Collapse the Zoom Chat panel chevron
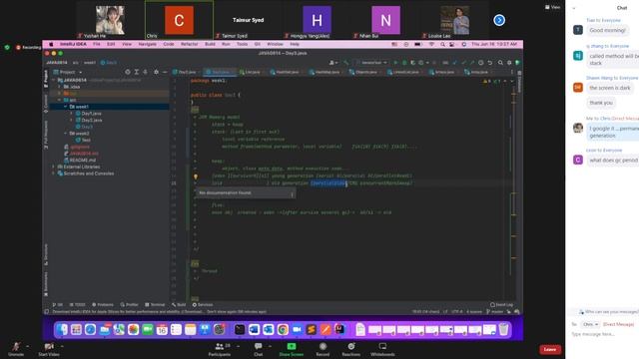The height and width of the screenshot is (359, 639). 574,8
